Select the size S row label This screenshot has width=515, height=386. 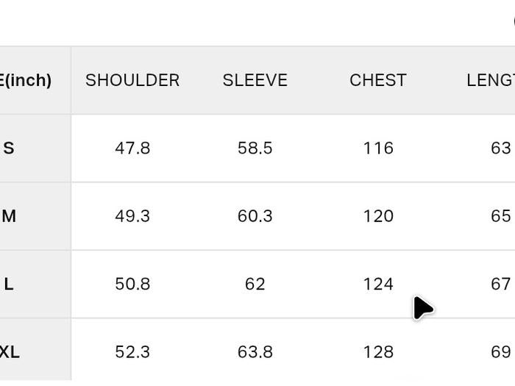pos(9,149)
